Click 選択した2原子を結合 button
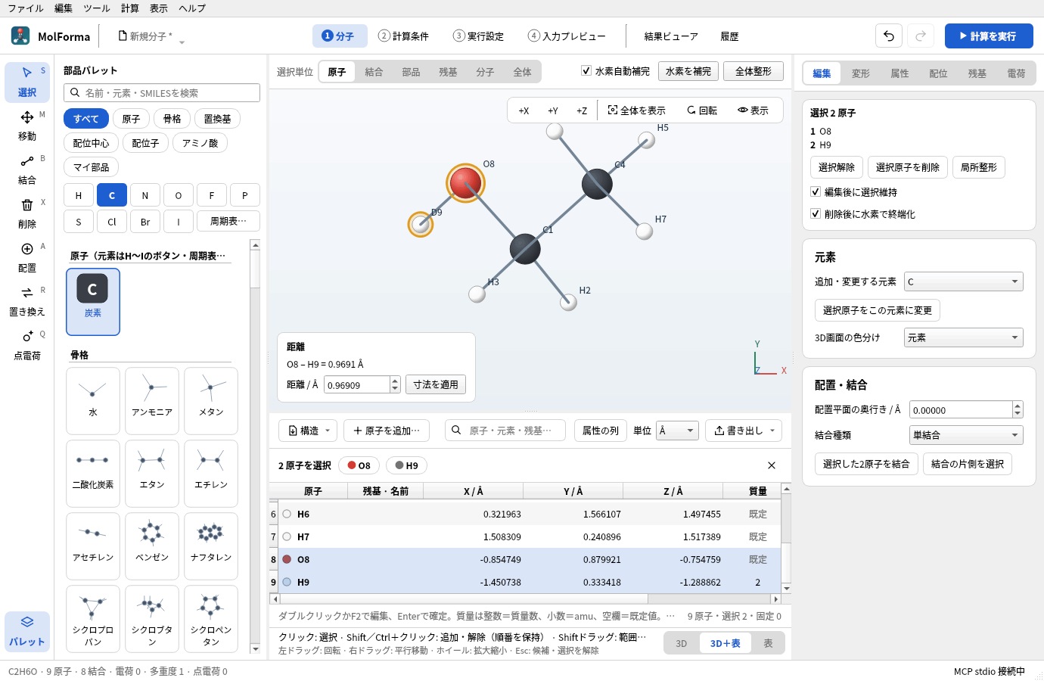 [866, 464]
